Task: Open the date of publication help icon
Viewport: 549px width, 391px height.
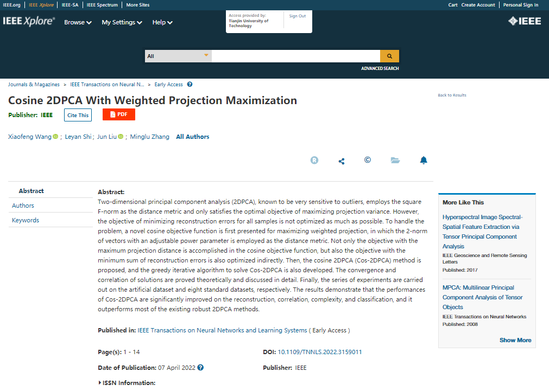Action: pos(200,368)
